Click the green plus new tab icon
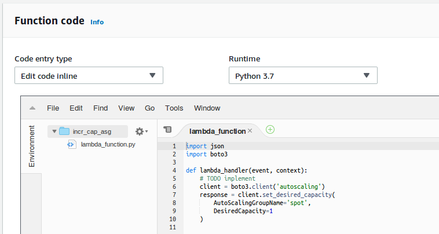The image size is (439, 234). (270, 130)
